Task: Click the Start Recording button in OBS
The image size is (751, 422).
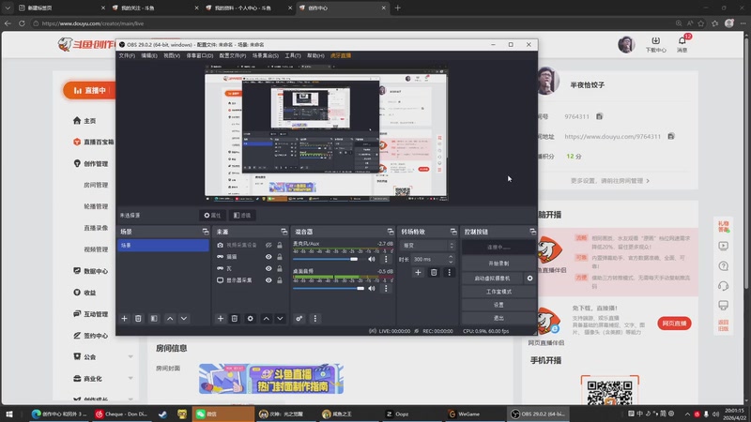Action: [x=498, y=264]
